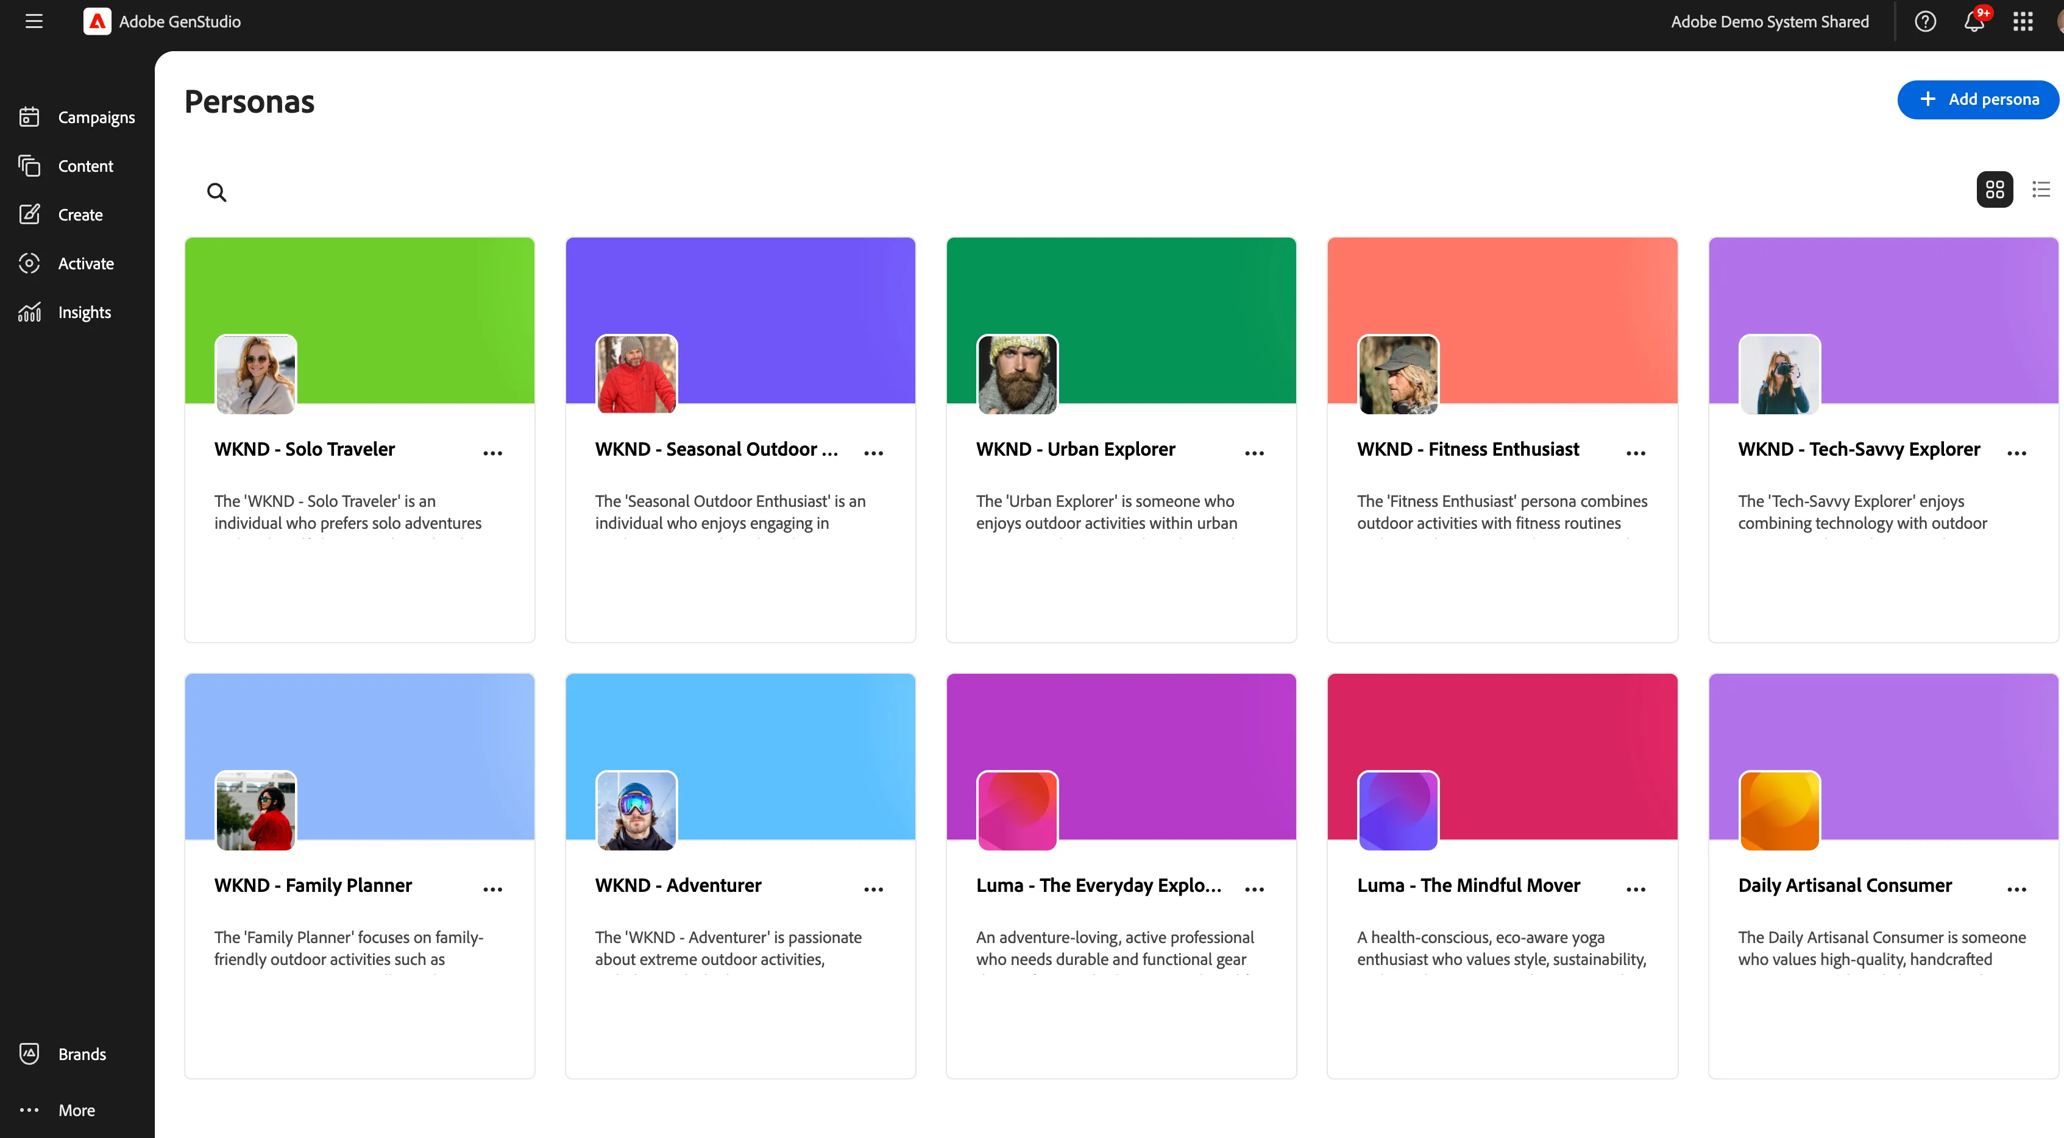Open options menu for WKND - Urban Explorer
Screen dimensions: 2064x1138
tap(1255, 453)
